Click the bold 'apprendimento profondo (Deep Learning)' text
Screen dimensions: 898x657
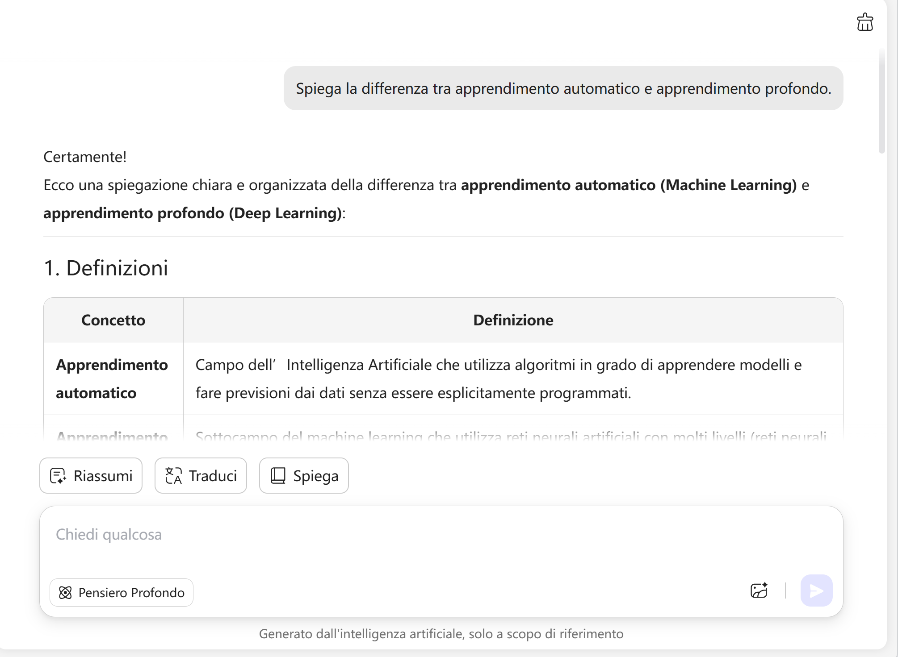coord(192,213)
